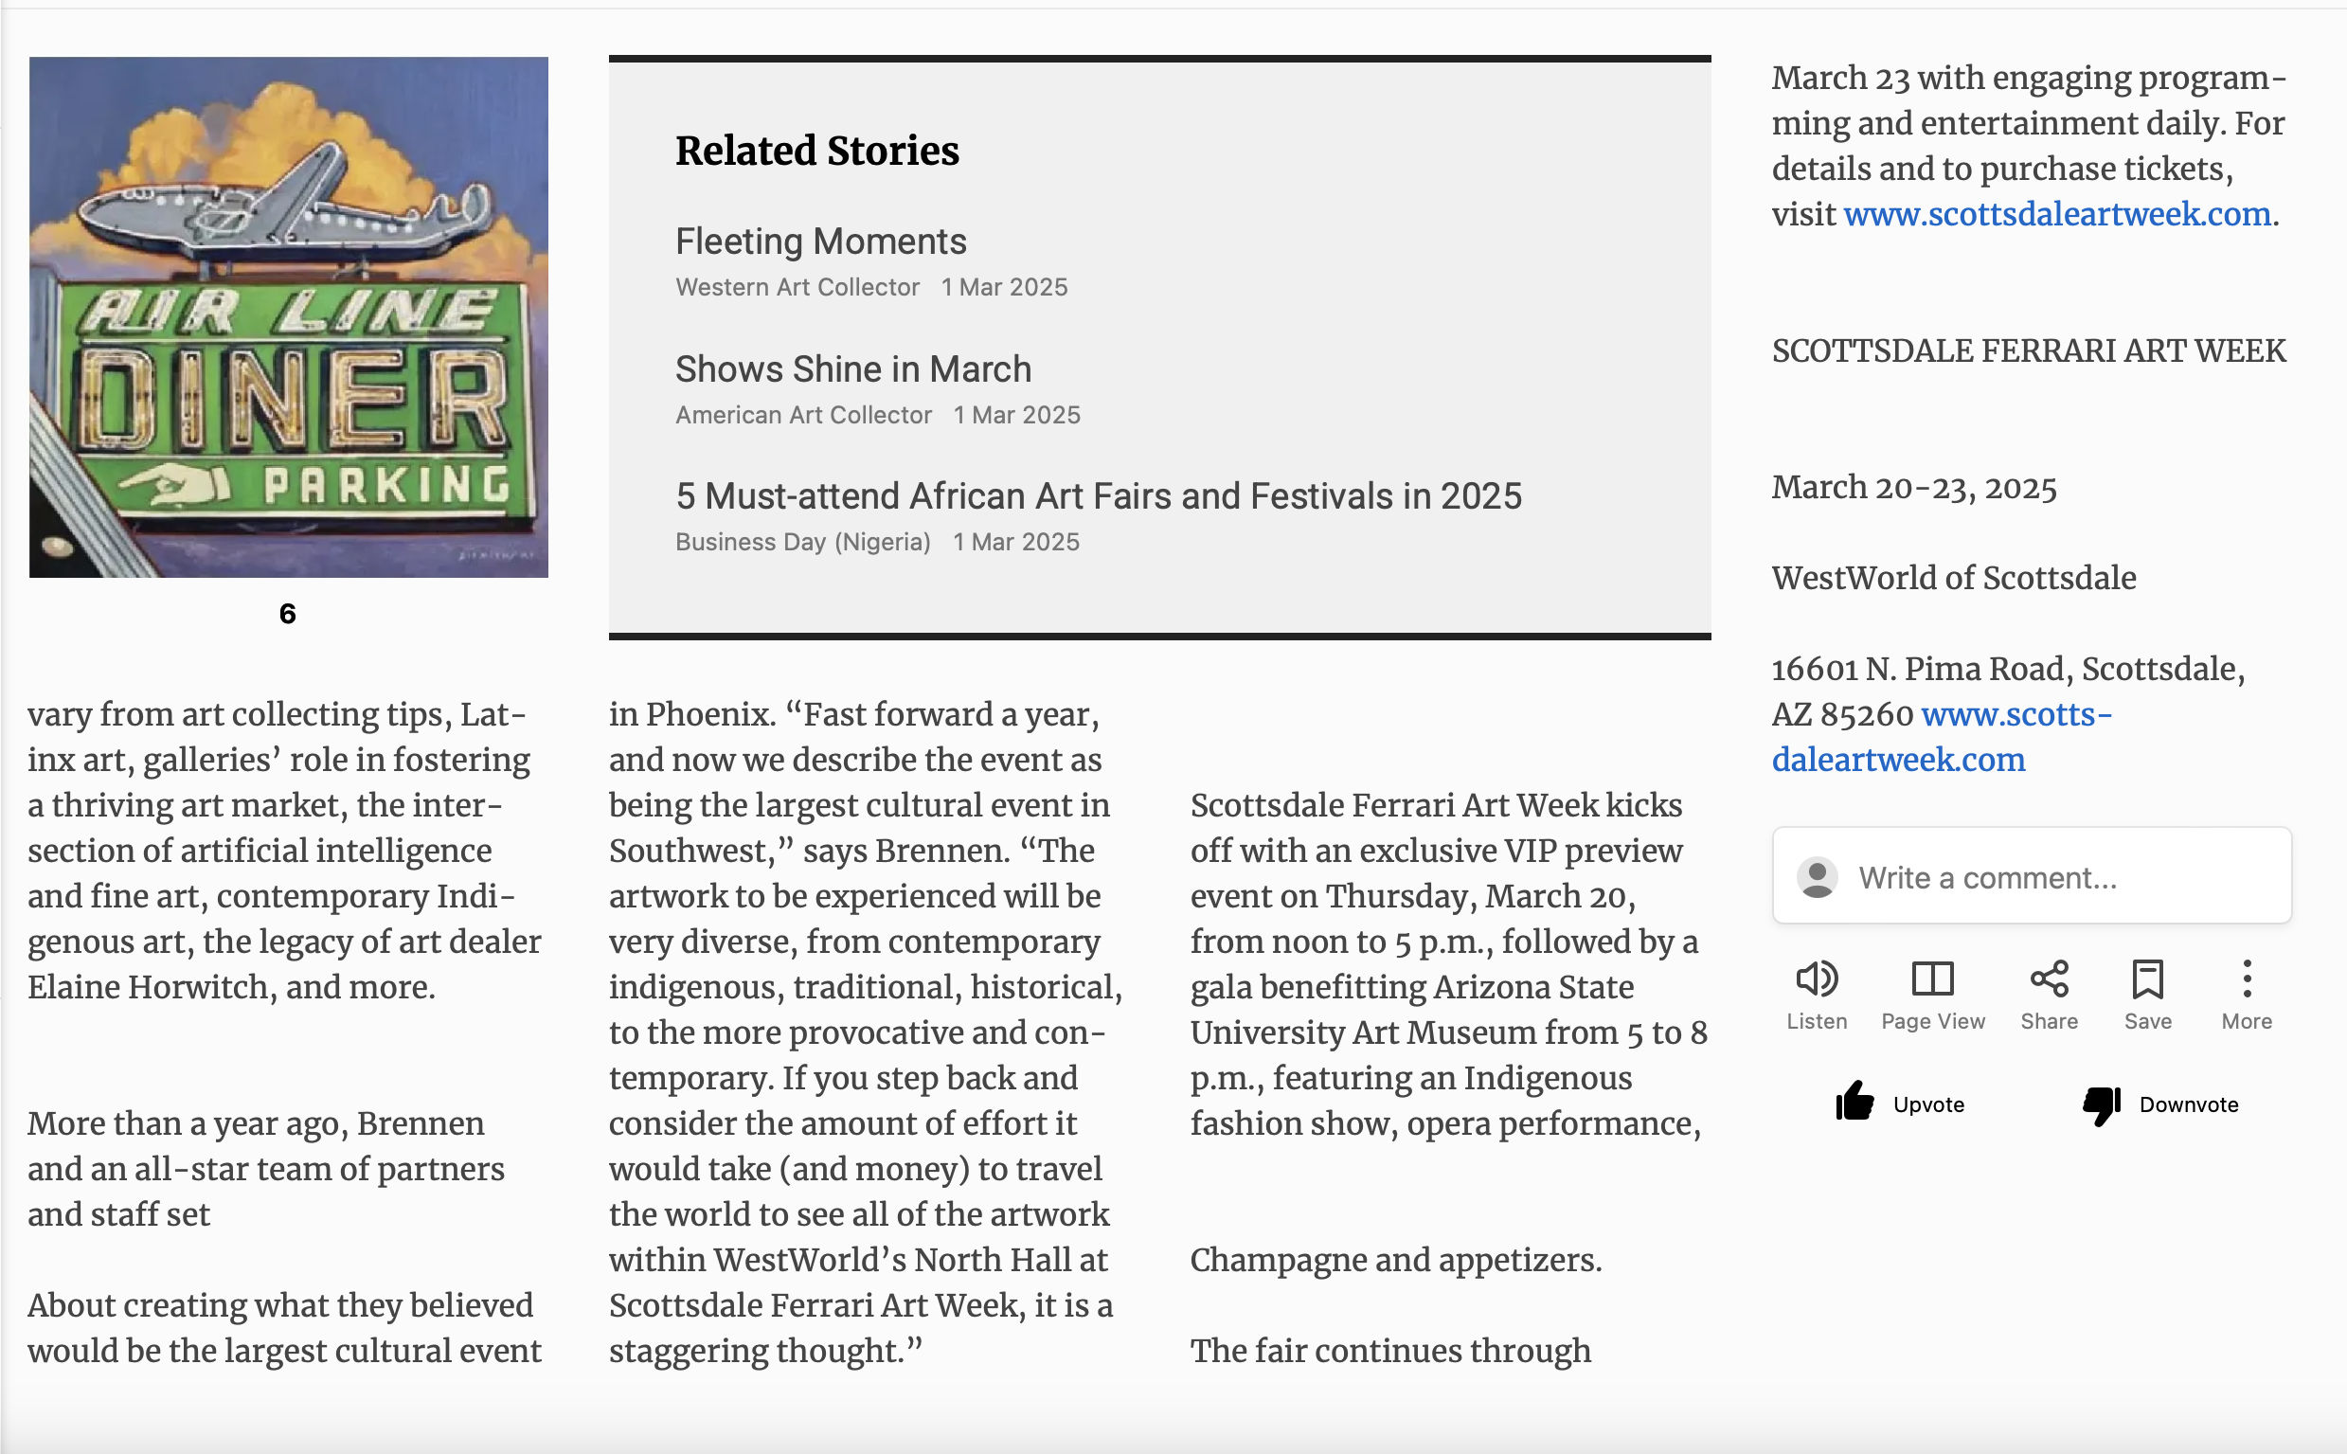Screen dimensions: 2347x1454
Task: Click the thumbs-up Upvote icon
Action: tap(1854, 1103)
